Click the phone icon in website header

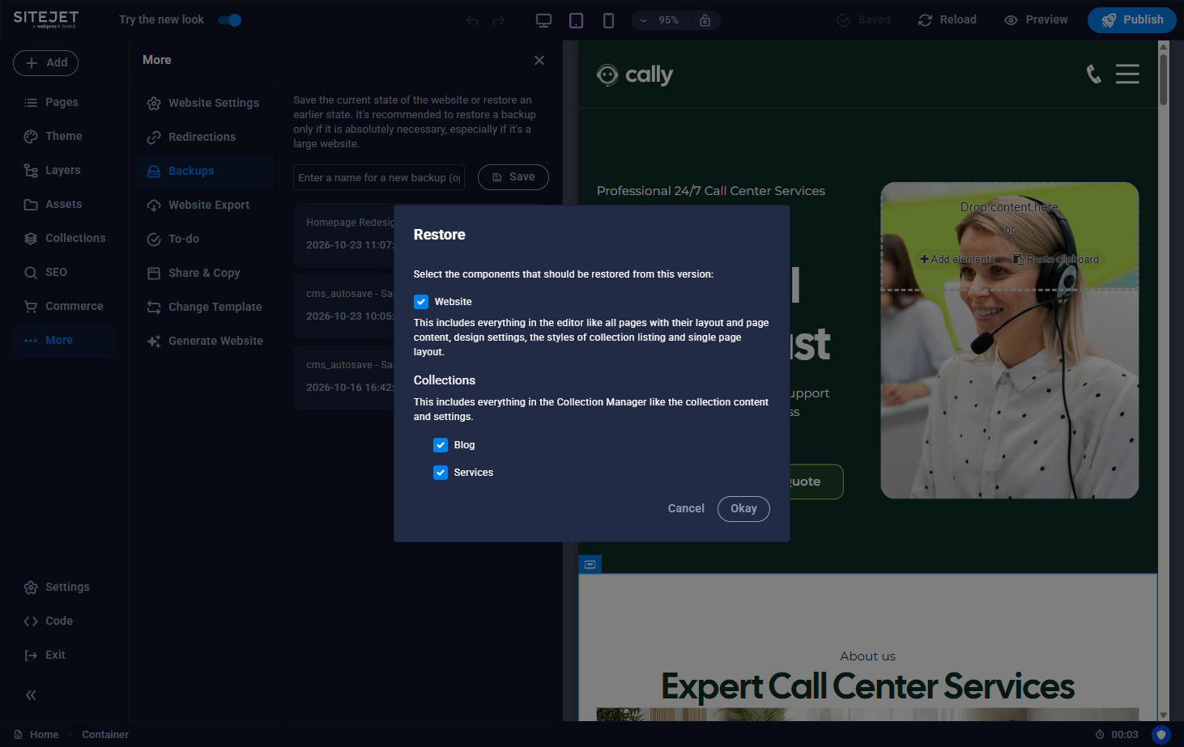coord(1094,74)
